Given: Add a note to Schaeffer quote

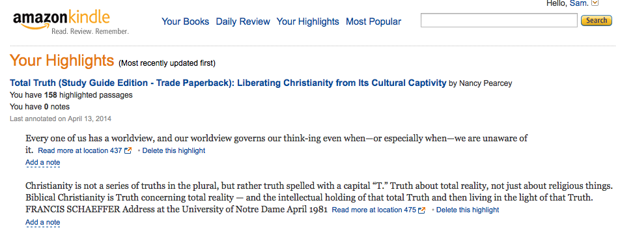Looking at the screenshot, I should (43, 222).
